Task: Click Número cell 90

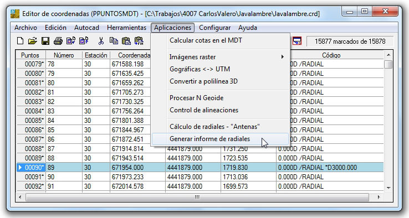Action: click(64, 177)
